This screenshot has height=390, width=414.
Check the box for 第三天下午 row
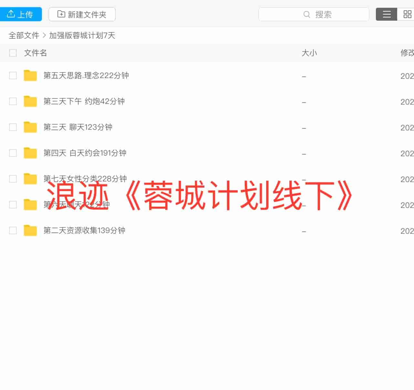(13, 101)
